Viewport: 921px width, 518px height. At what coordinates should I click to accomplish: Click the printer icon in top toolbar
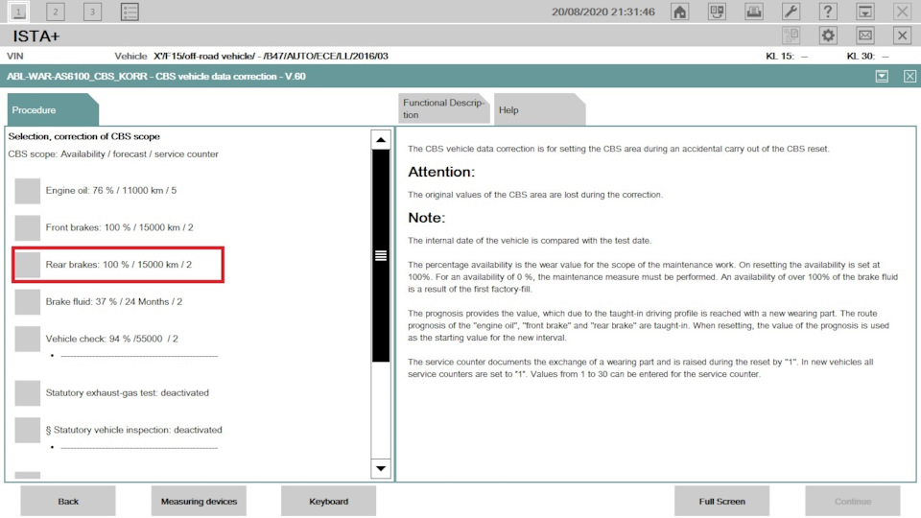coord(753,12)
